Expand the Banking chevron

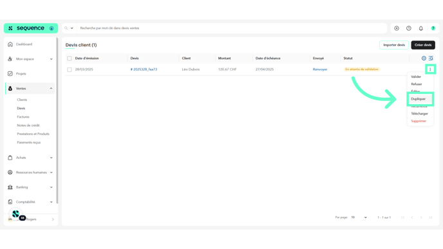pos(51,187)
